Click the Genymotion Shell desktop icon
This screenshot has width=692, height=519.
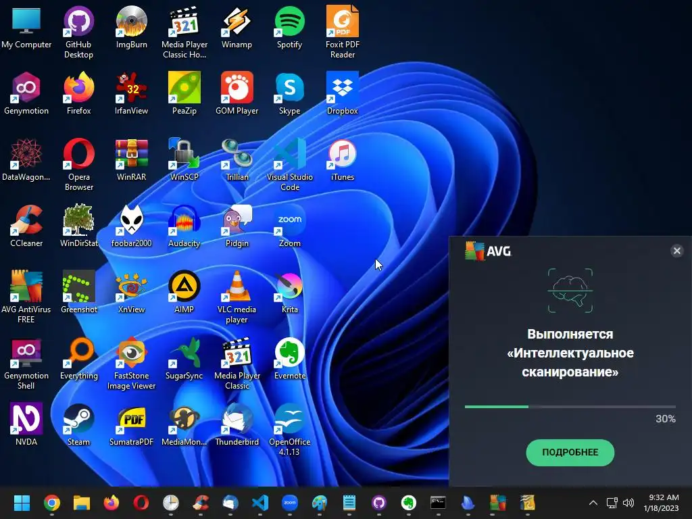coord(26,363)
